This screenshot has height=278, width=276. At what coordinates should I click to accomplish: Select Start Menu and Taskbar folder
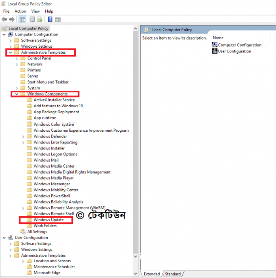[48, 82]
